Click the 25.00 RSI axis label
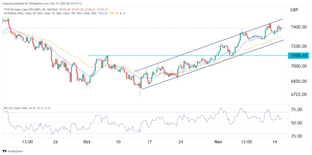The width and height of the screenshot is (312, 155). 297,136
